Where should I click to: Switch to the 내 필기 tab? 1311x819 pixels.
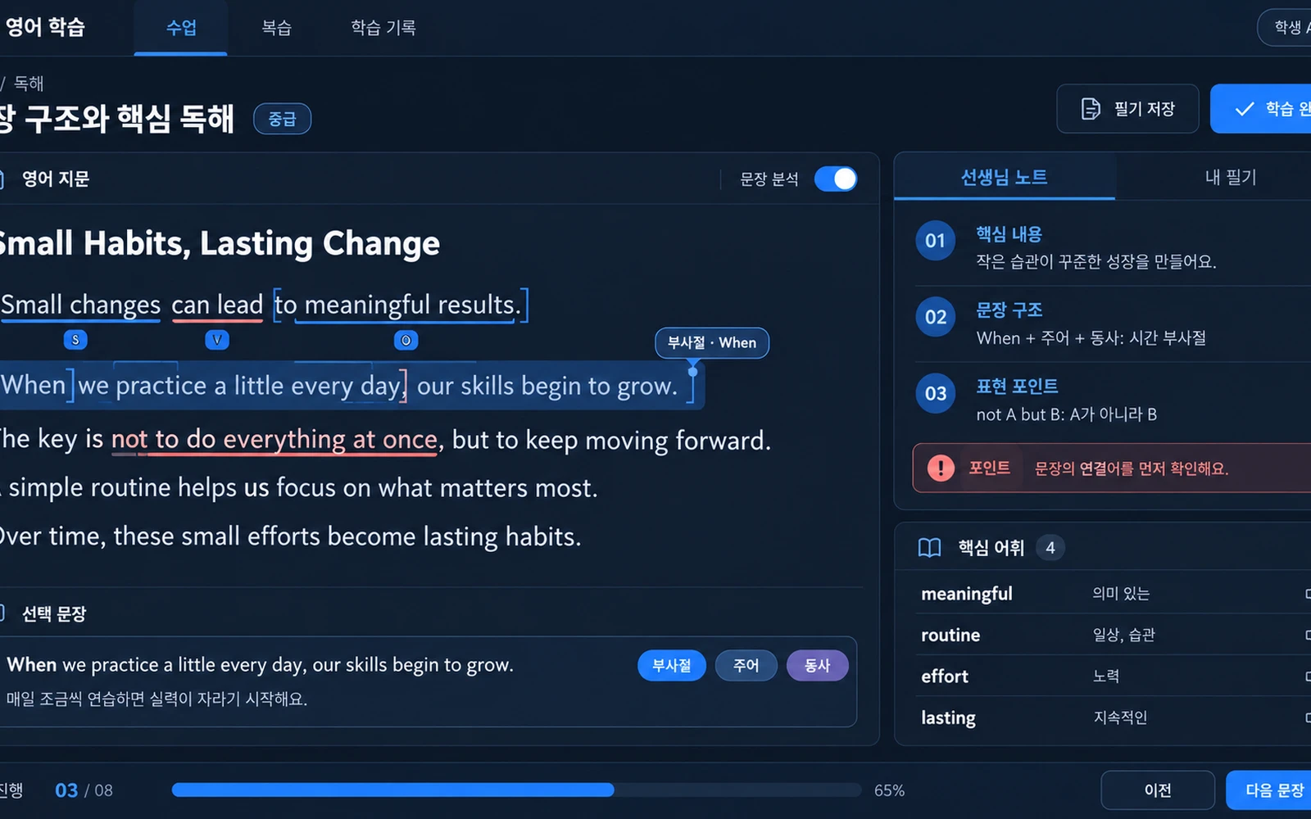pos(1231,177)
